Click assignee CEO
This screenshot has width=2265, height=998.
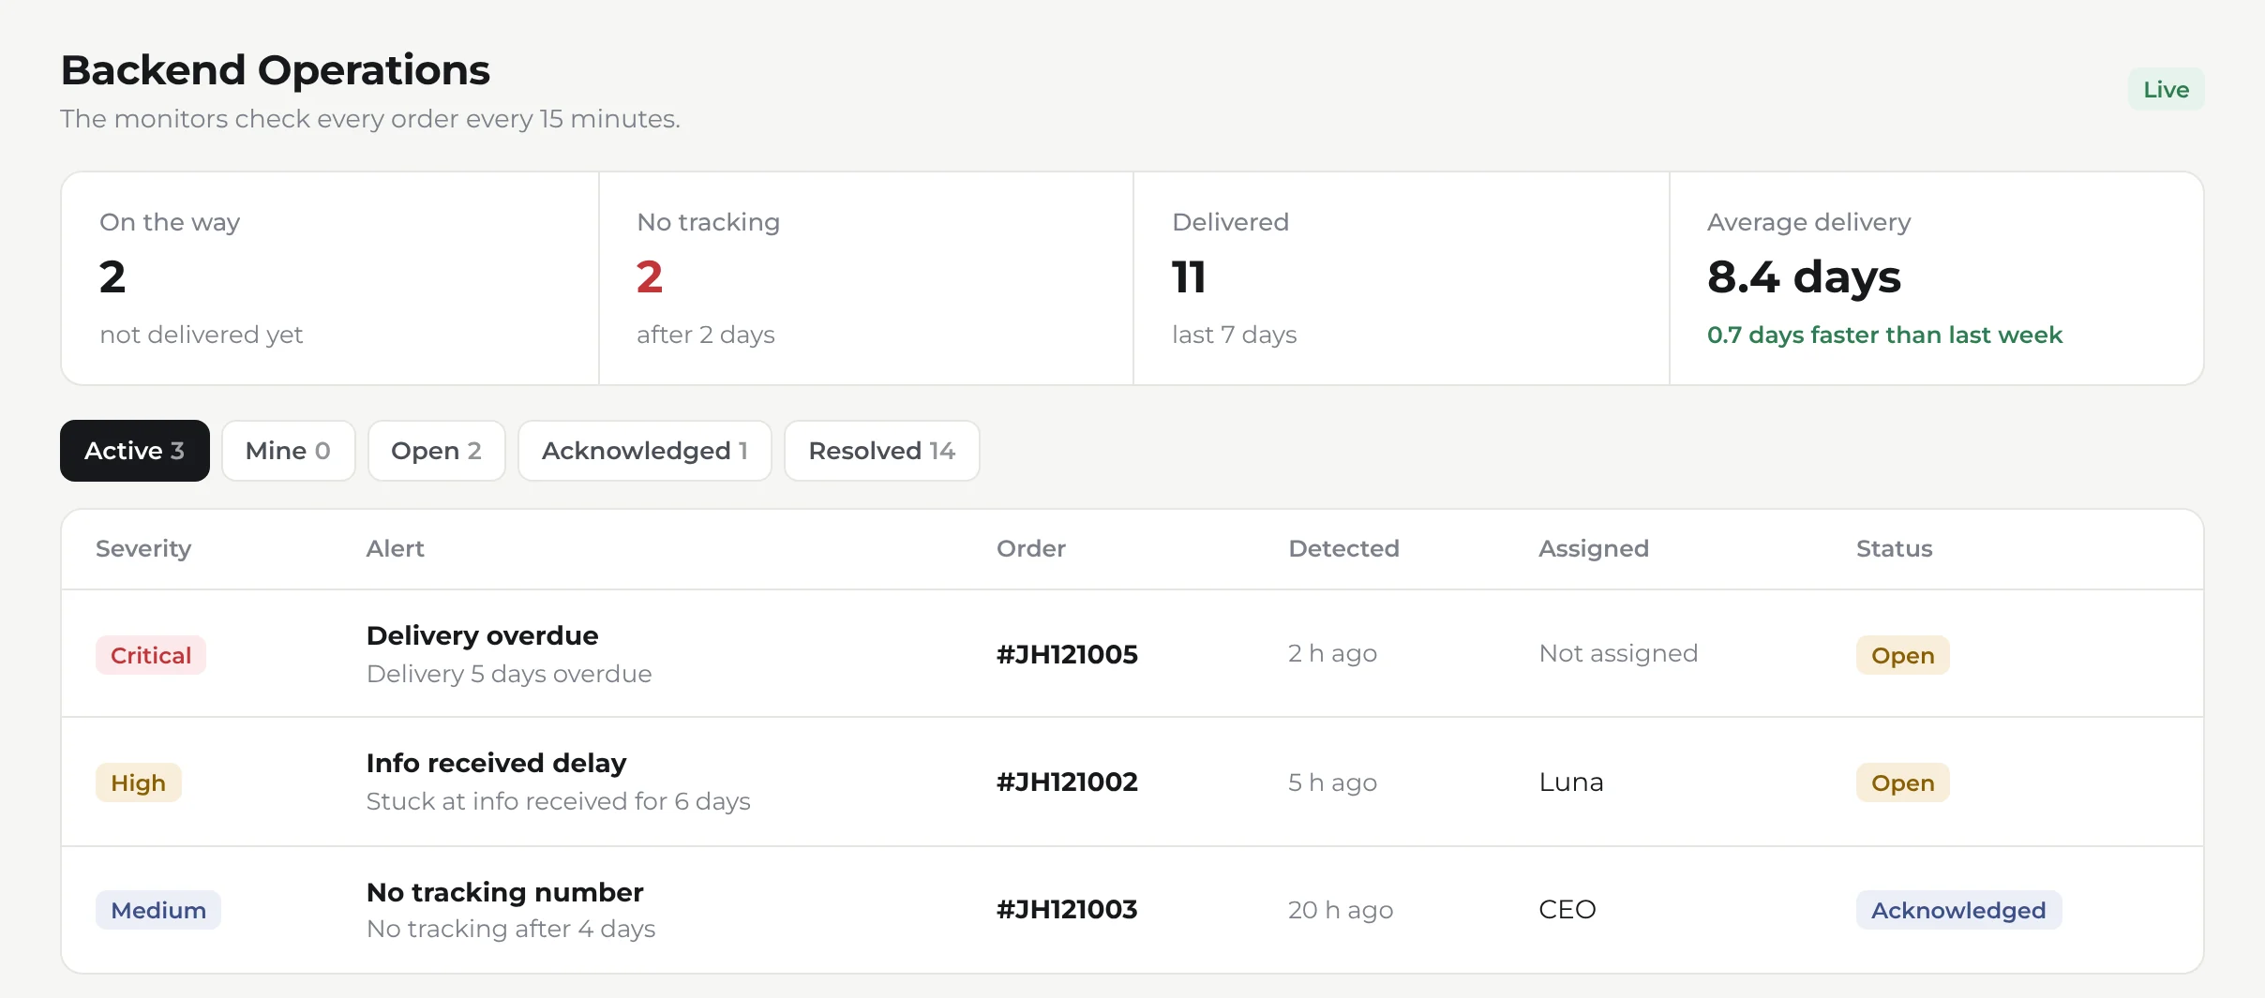(x=1567, y=909)
